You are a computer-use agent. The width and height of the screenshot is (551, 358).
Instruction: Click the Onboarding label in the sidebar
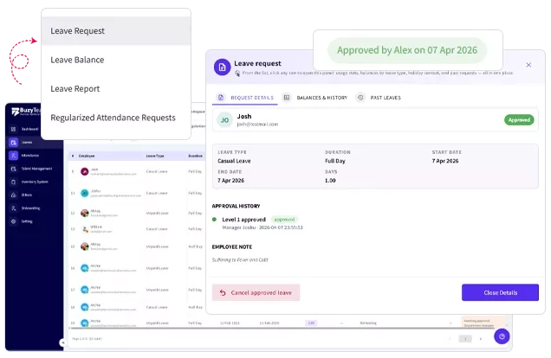tap(30, 208)
